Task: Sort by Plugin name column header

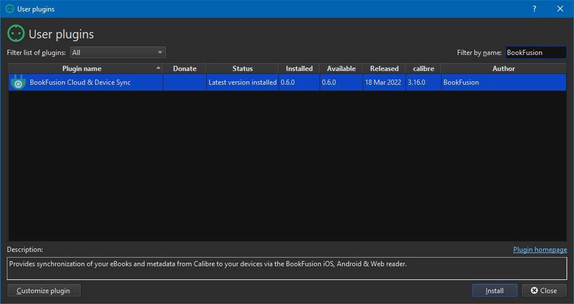Action: click(x=85, y=68)
